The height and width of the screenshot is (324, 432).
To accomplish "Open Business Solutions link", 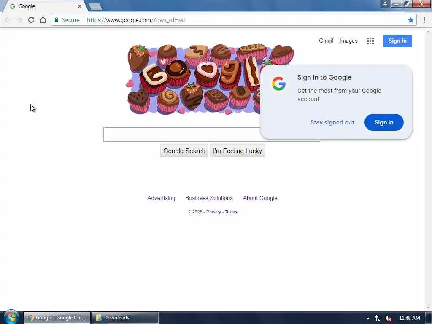I will point(209,198).
